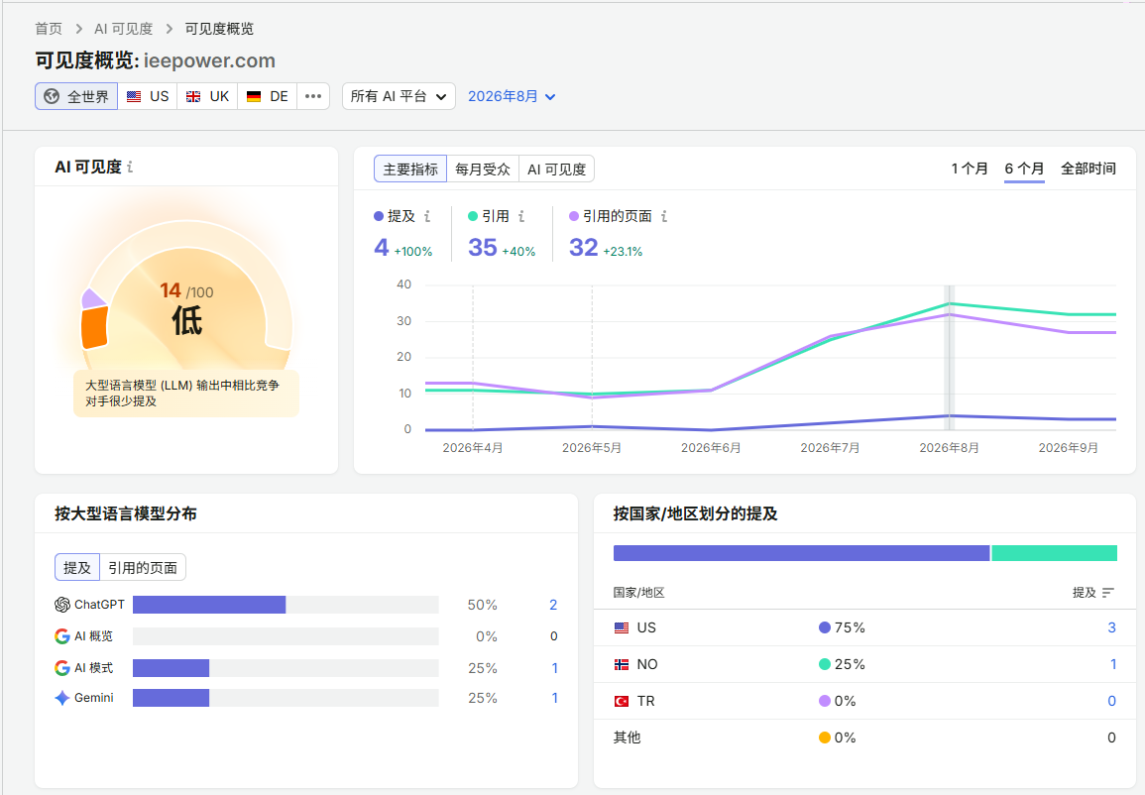Switch to 每月受众 tab
The height and width of the screenshot is (795, 1145).
(x=483, y=169)
